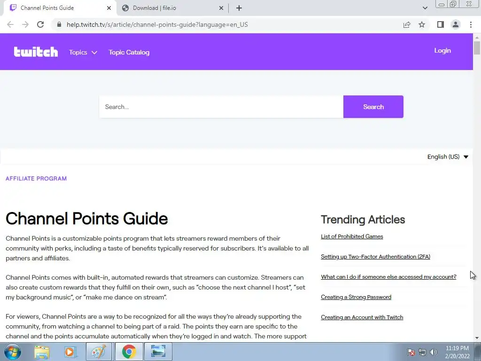This screenshot has width=481, height=361.
Task: Open Windows Explorer from taskbar
Action: tap(42, 352)
